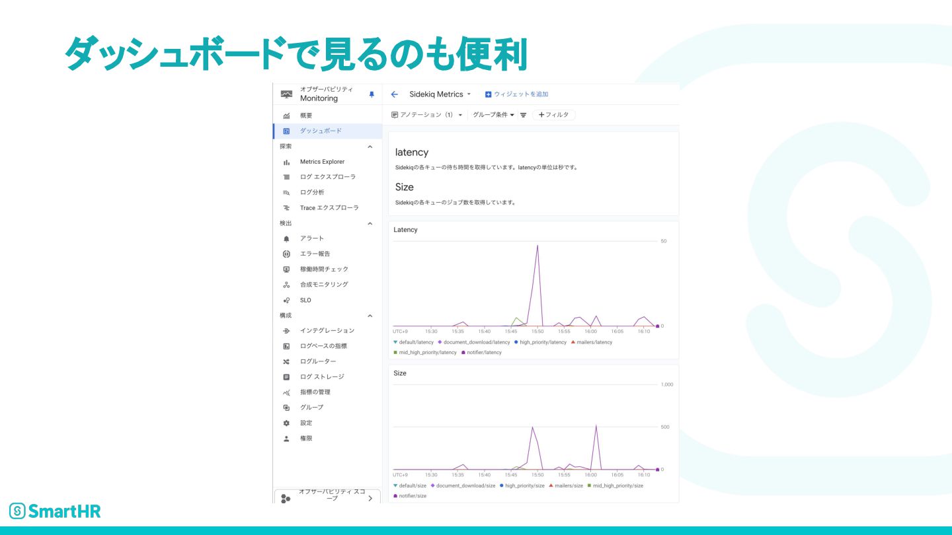This screenshot has height=535, width=952.
Task: Collapse the 検出 section
Action: point(370,223)
